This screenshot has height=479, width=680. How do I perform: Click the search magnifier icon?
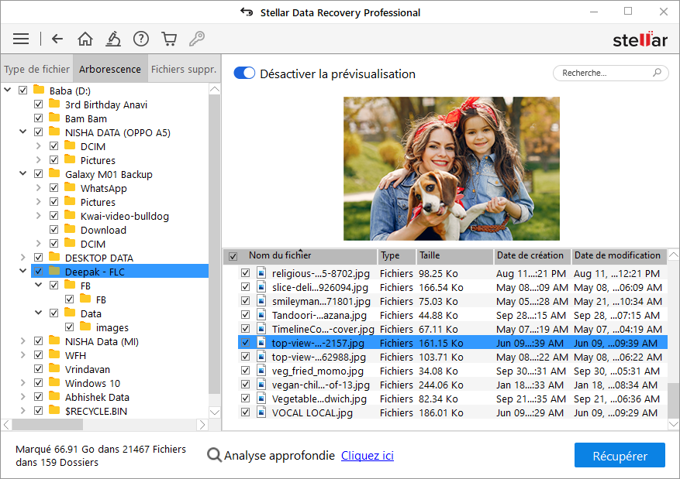point(657,73)
